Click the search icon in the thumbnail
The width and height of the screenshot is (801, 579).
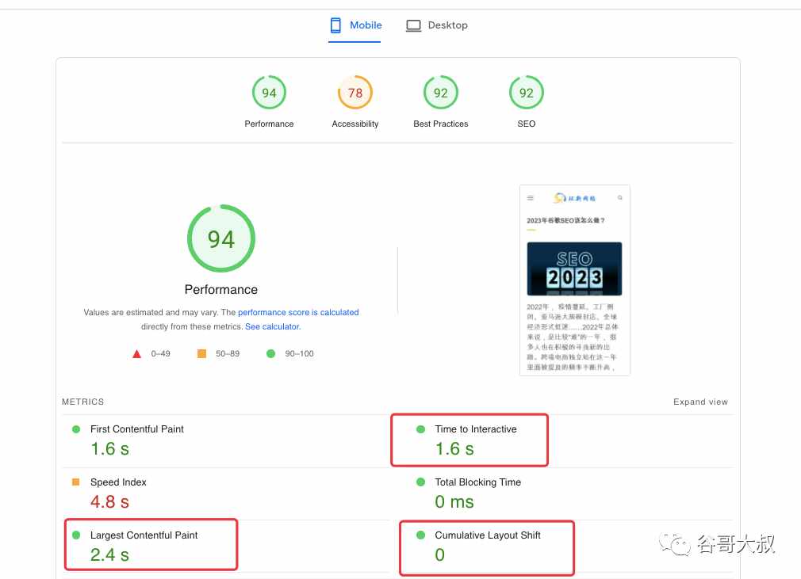point(619,197)
